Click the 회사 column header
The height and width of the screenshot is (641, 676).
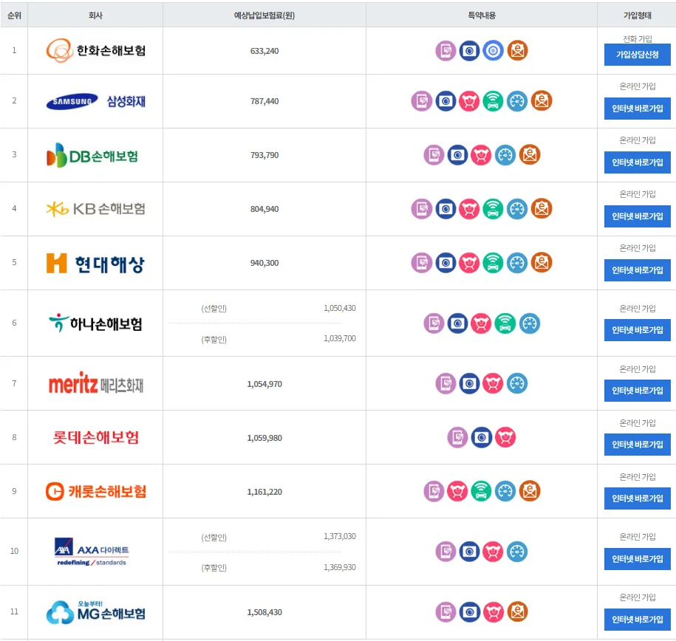(x=95, y=16)
